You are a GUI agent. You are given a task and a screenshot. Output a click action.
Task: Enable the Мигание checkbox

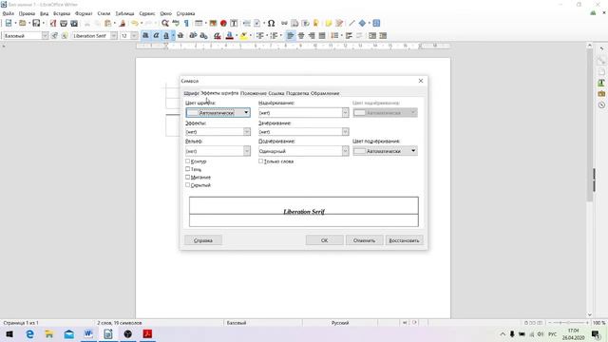pos(188,178)
